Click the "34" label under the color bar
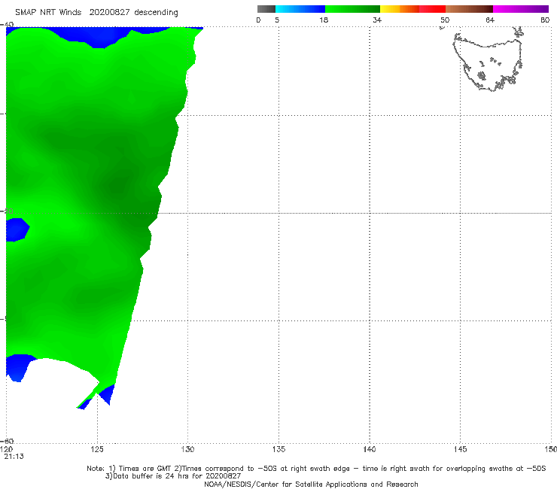This screenshot has height=489, width=557. tap(377, 20)
